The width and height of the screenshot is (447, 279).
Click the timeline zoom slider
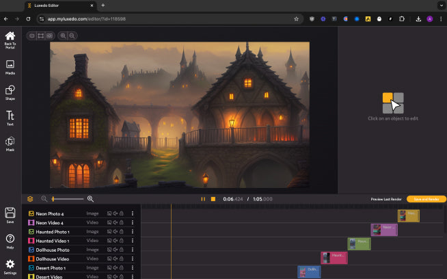[68, 199]
